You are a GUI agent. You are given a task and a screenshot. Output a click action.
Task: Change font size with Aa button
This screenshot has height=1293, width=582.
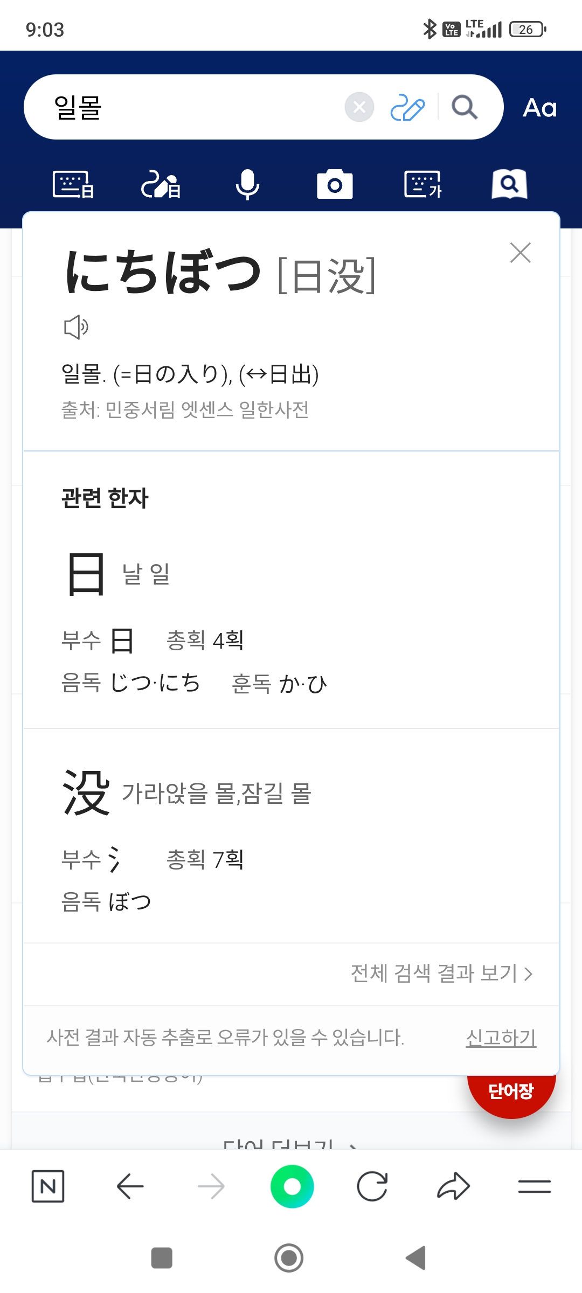coord(539,108)
